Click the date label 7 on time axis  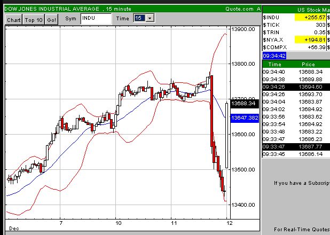(61, 223)
